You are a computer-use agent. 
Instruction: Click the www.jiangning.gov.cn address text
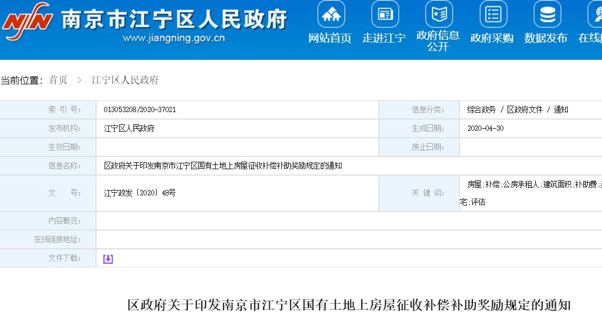173,38
